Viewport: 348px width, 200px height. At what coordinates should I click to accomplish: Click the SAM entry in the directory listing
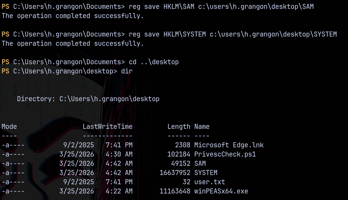(200, 163)
